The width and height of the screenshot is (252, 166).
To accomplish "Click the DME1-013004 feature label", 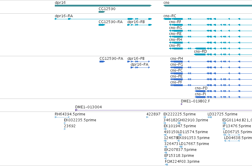I will [89, 107].
